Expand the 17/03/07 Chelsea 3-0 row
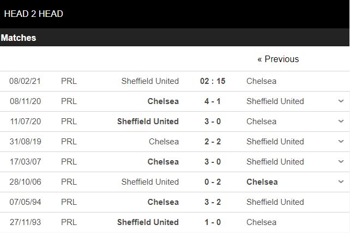 [x=341, y=162]
